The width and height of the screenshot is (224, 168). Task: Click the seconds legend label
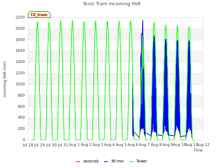(x=91, y=161)
